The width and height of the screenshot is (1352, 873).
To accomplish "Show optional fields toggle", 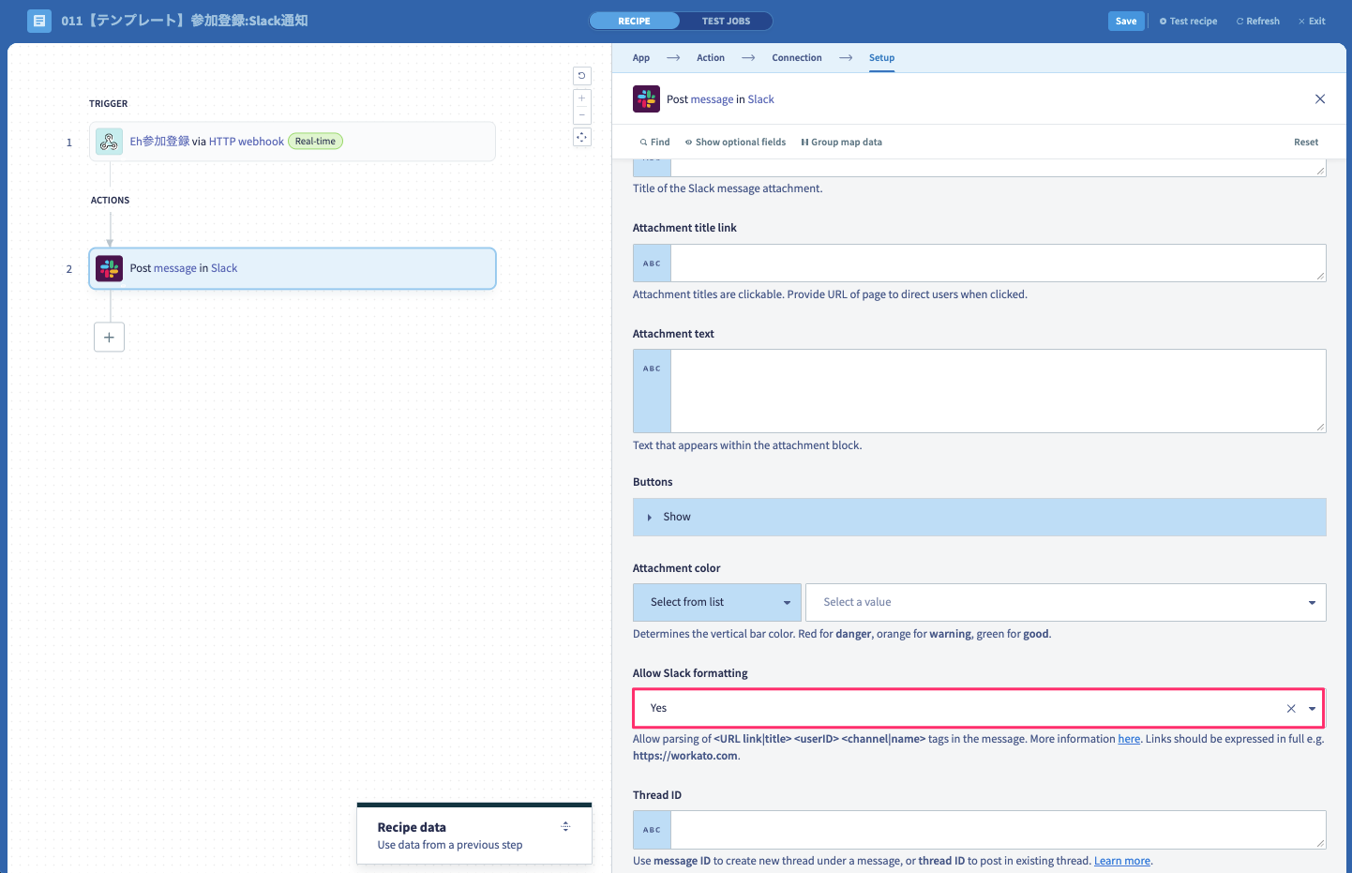I will click(x=735, y=143).
